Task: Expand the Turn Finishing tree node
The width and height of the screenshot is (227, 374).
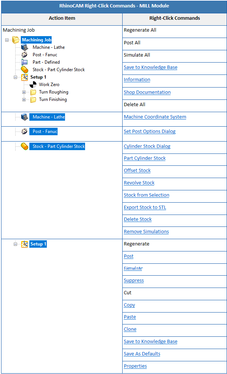Action: click(x=24, y=99)
